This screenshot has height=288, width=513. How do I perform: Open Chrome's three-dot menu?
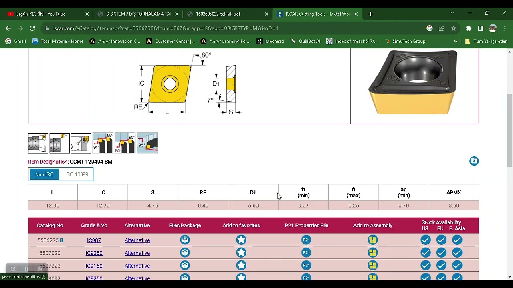[505, 28]
